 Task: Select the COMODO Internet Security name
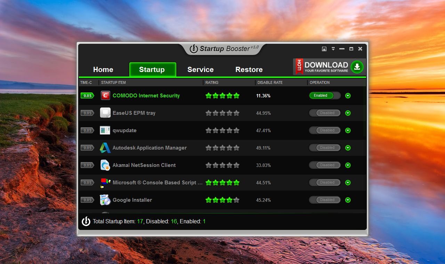point(146,96)
